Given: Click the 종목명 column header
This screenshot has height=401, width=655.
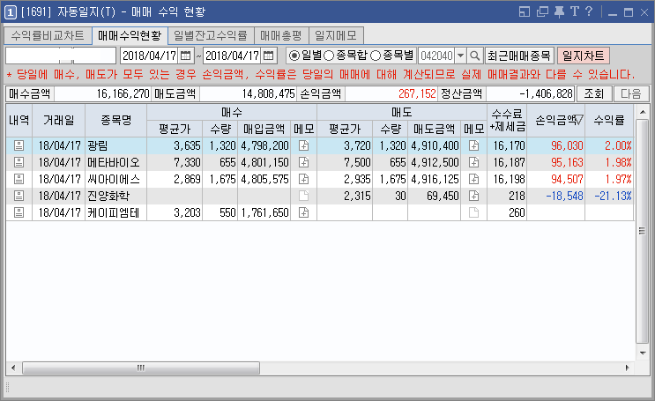Looking at the screenshot, I should pos(115,120).
